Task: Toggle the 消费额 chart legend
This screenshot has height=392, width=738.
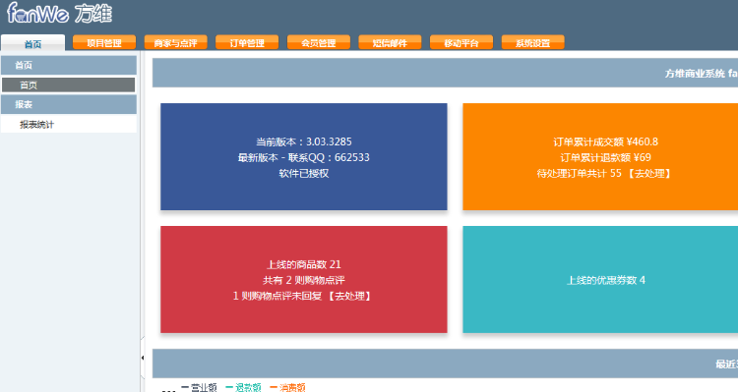Action: (x=287, y=388)
